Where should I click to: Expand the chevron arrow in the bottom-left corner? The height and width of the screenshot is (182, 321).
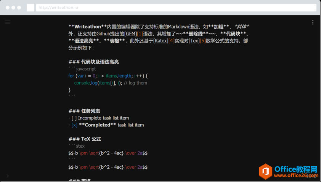[8, 176]
